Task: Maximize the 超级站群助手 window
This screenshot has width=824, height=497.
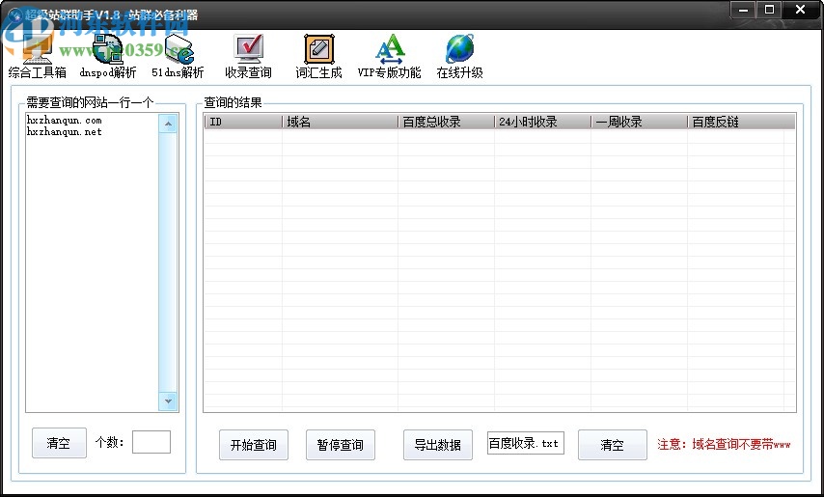Action: tap(769, 10)
